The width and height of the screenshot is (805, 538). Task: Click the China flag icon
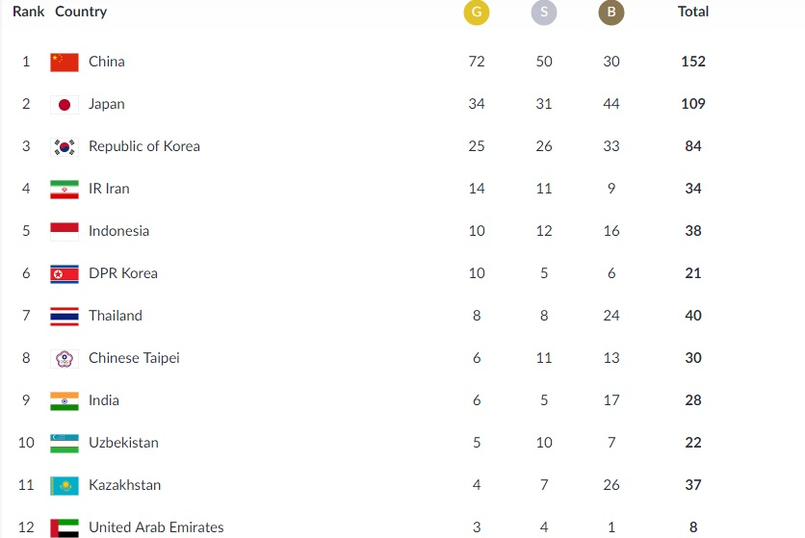point(65,62)
